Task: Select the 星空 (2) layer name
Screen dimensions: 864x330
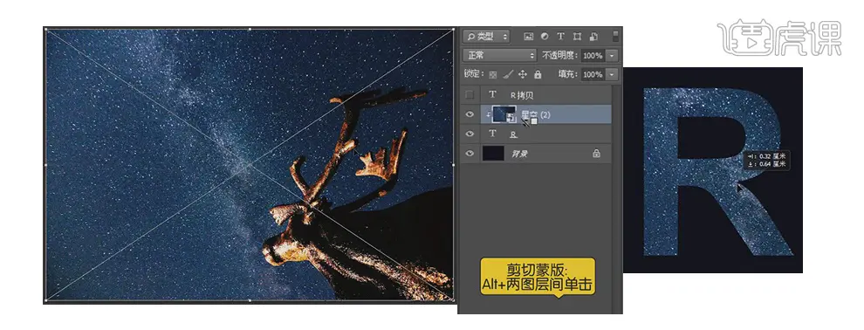Action: point(536,114)
